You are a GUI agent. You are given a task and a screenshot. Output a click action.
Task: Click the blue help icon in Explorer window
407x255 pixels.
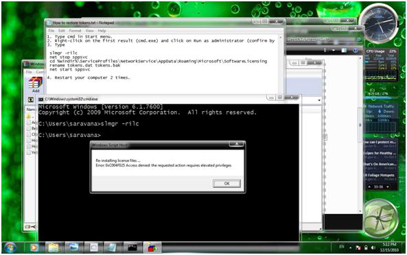[356, 50]
